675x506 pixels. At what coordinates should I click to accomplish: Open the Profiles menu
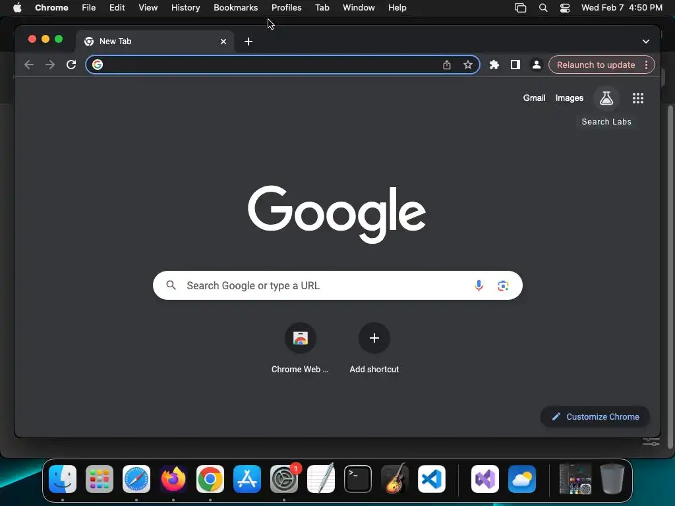286,8
